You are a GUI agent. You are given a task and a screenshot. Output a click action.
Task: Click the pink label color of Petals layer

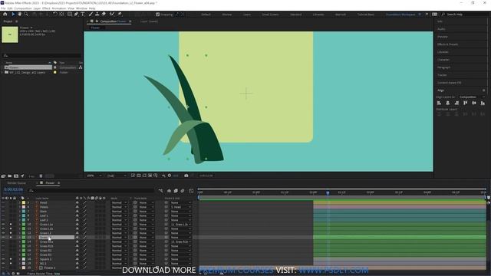(x=24, y=207)
